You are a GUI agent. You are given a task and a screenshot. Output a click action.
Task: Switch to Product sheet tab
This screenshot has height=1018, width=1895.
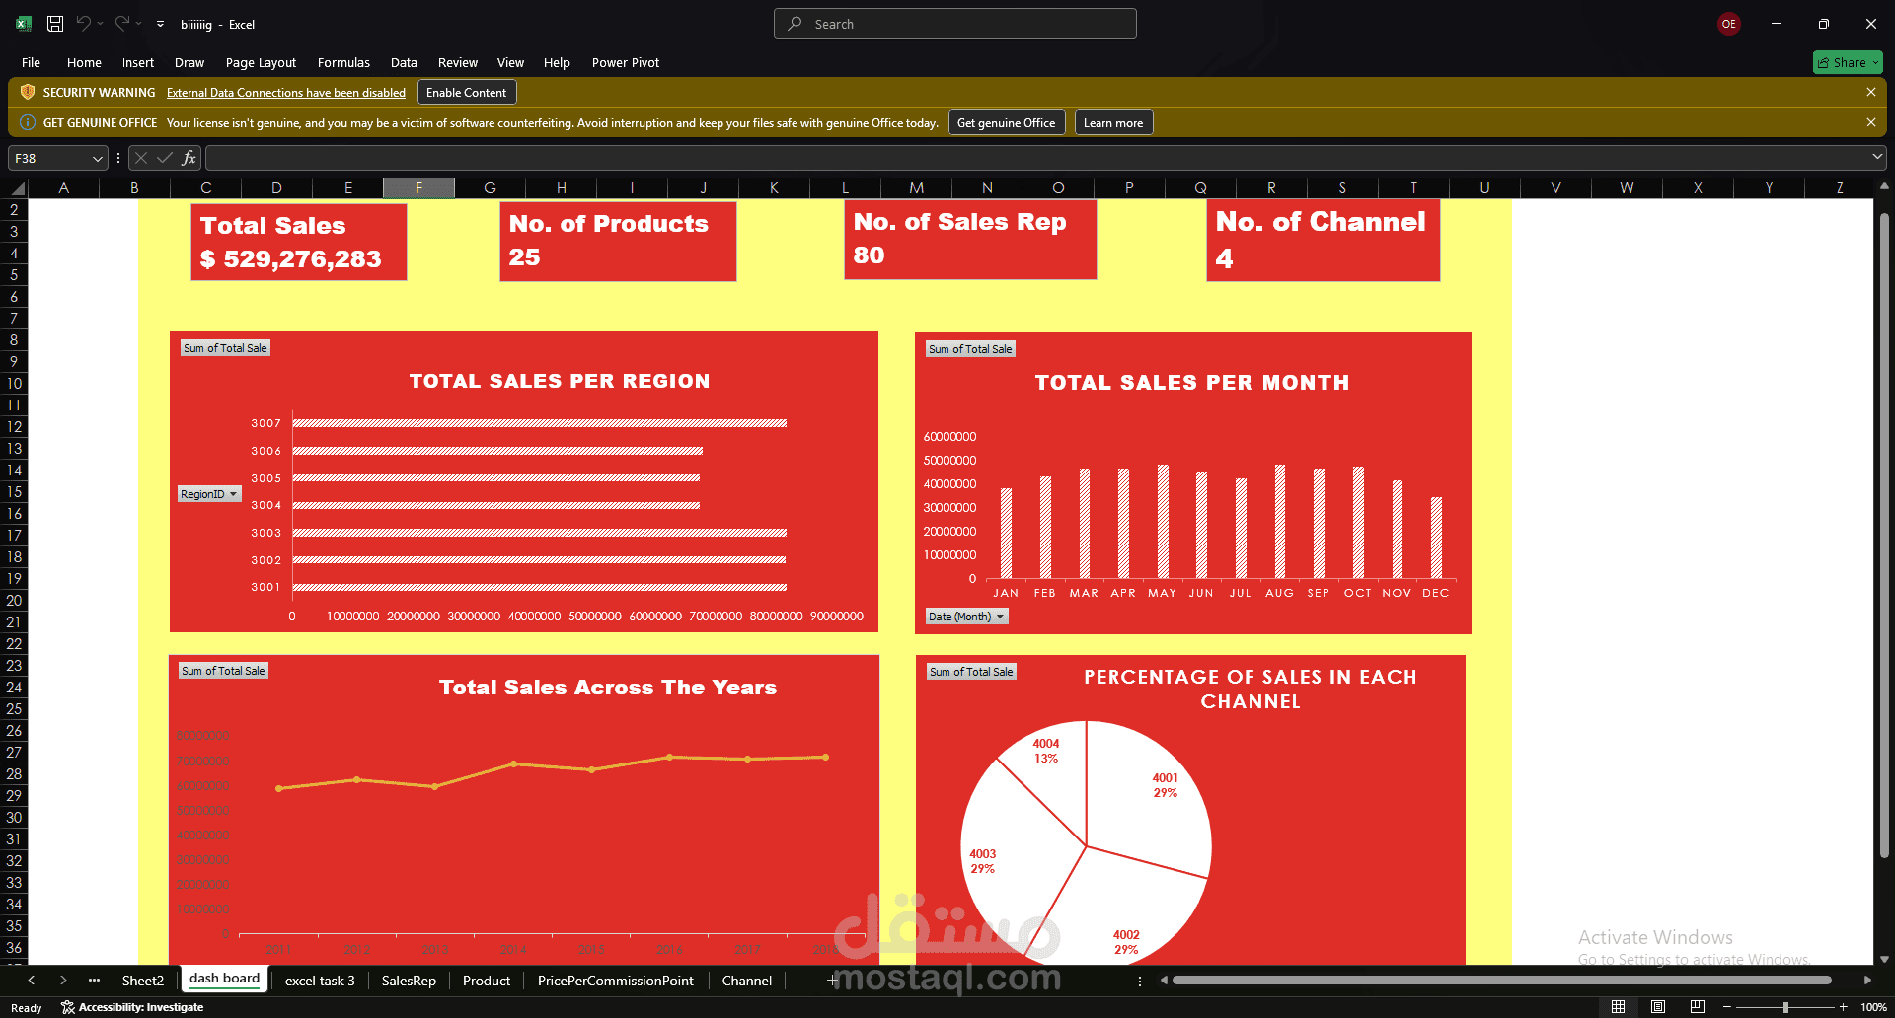(487, 981)
